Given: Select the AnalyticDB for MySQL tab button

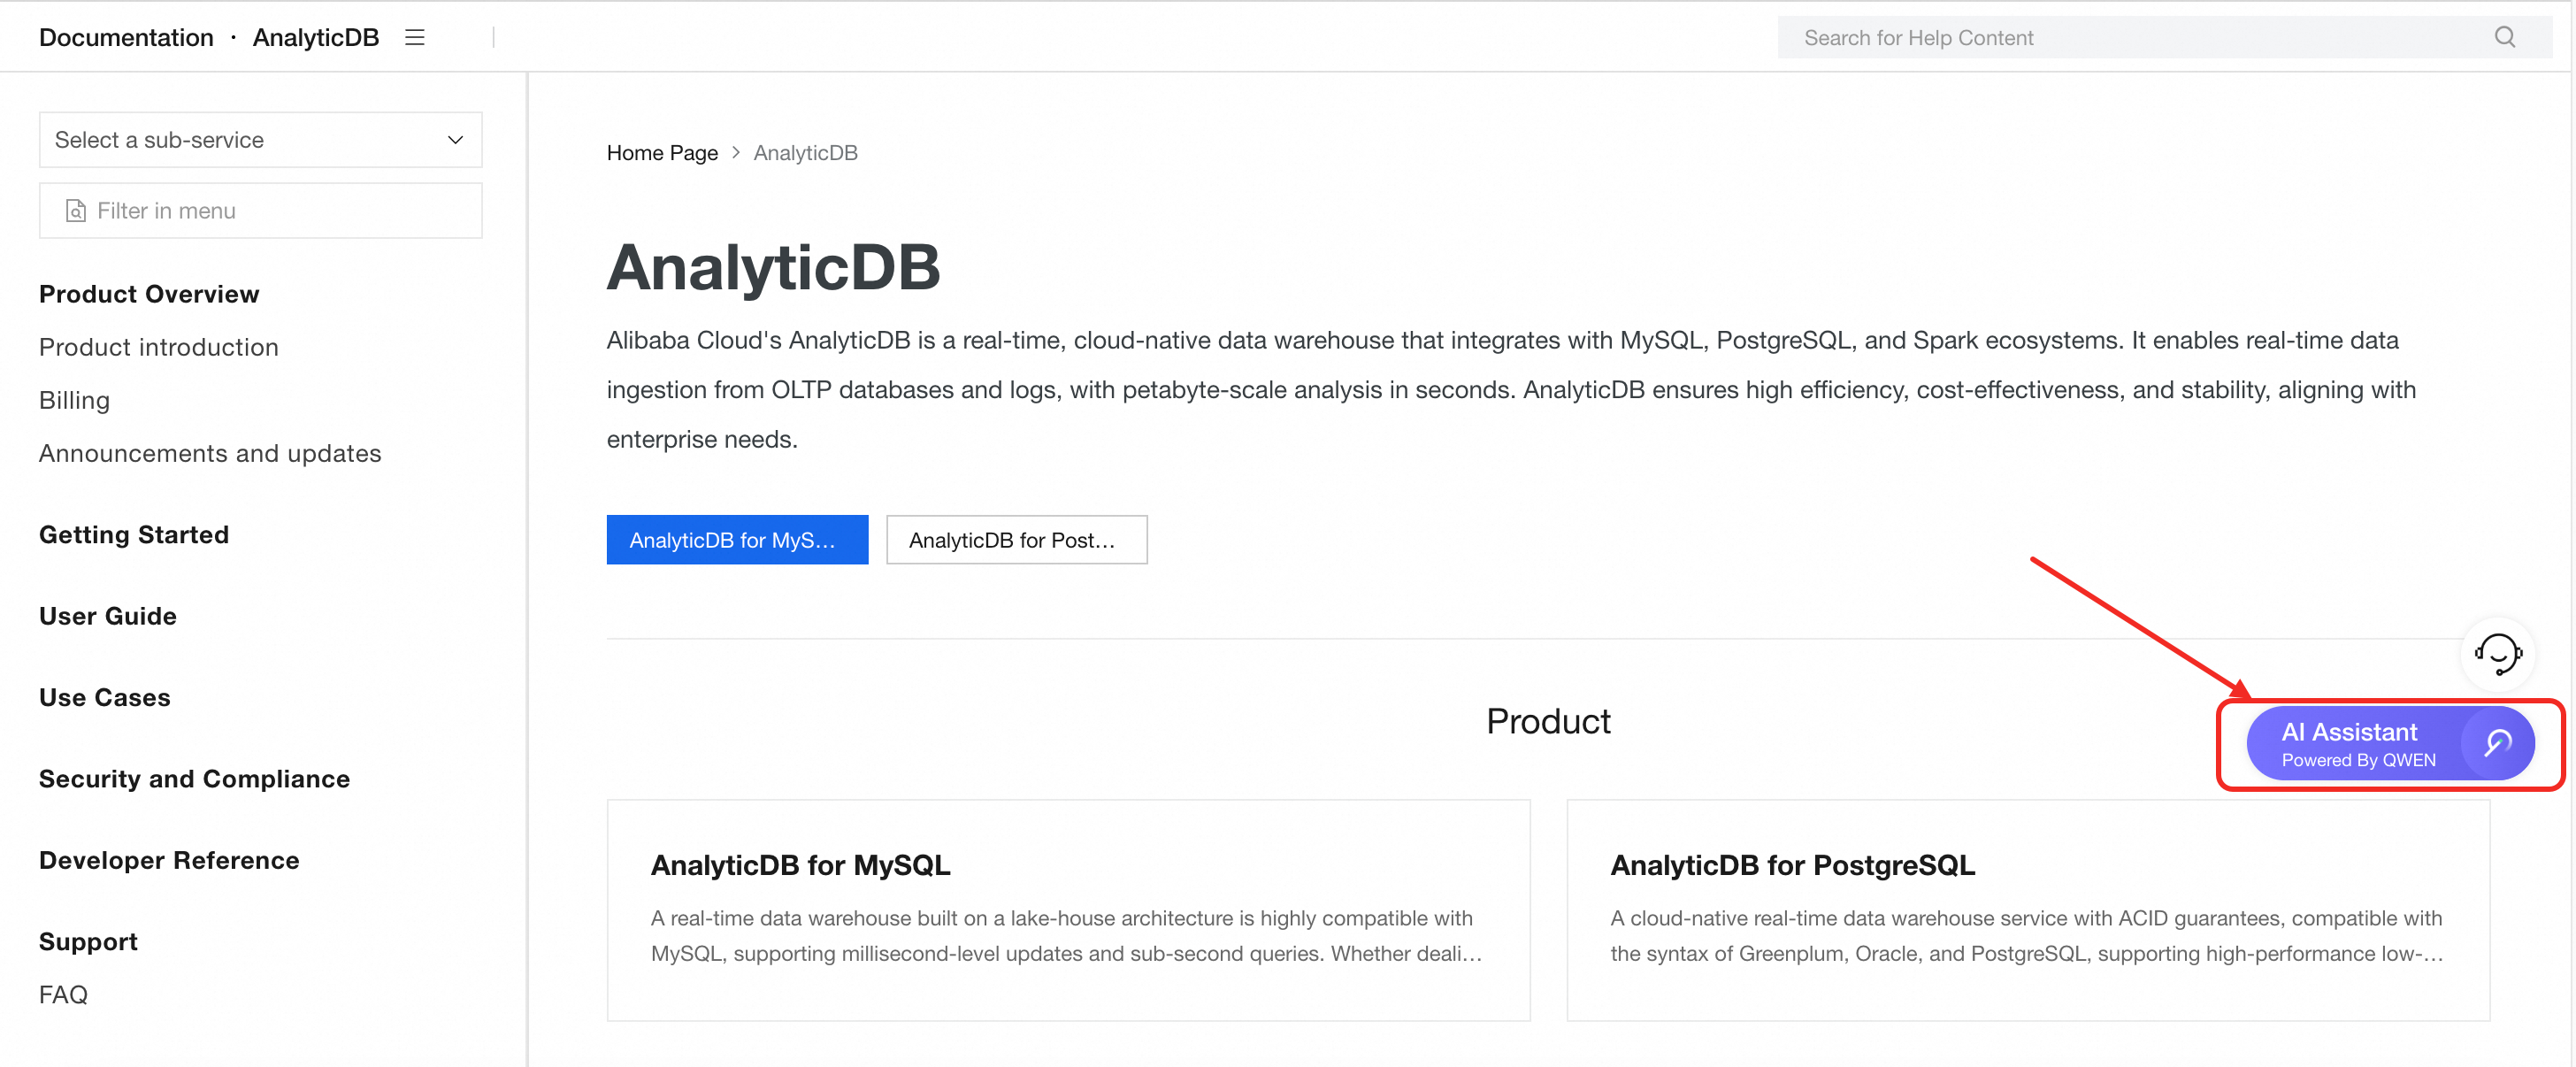Looking at the screenshot, I should pos(737,540).
